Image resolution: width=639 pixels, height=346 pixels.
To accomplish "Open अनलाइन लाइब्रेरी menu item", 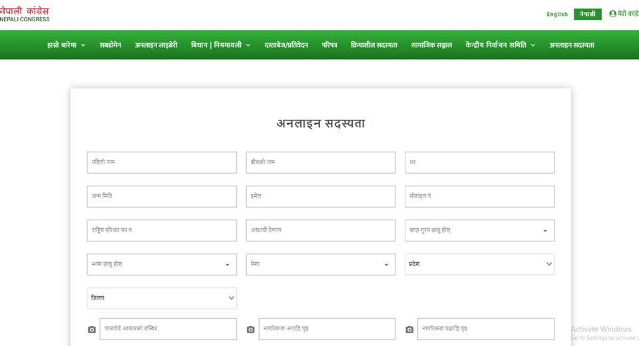I will coord(156,45).
